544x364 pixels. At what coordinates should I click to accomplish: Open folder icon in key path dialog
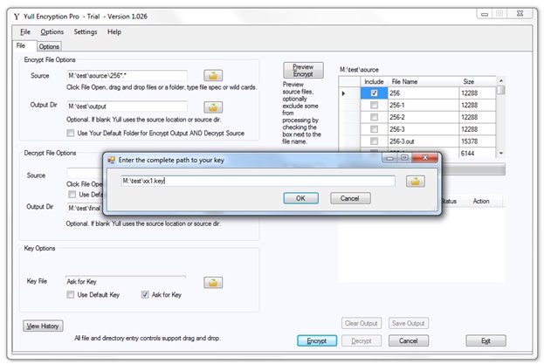pyautogui.click(x=416, y=181)
